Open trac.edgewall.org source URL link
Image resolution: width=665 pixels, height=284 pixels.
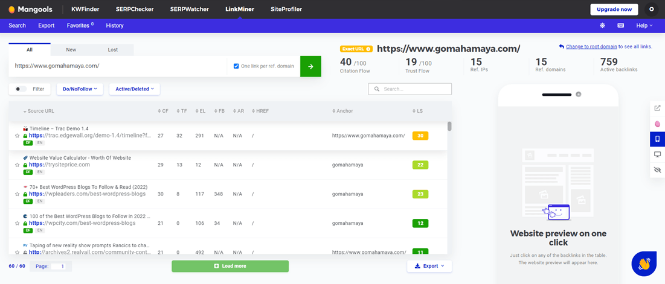(90, 136)
